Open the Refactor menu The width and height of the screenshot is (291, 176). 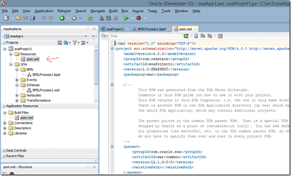click(64, 11)
